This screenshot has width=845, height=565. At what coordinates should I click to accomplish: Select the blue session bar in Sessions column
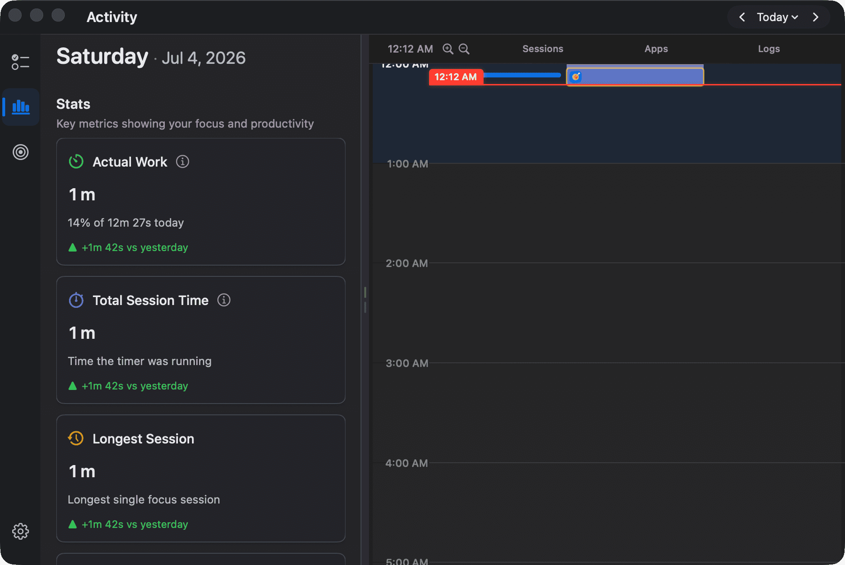click(522, 75)
